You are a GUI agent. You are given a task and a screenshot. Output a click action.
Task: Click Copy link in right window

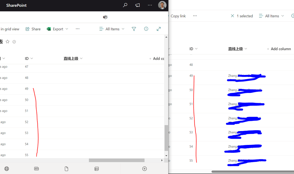point(178,16)
